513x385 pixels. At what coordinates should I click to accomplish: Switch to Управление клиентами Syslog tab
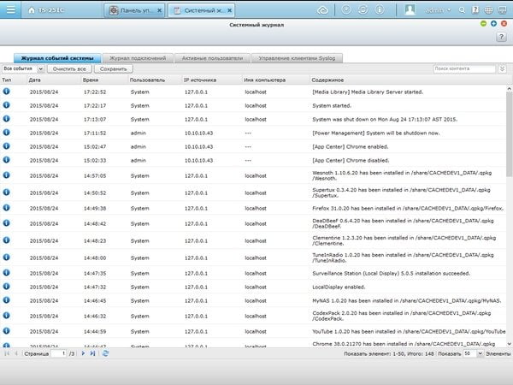[x=297, y=58]
